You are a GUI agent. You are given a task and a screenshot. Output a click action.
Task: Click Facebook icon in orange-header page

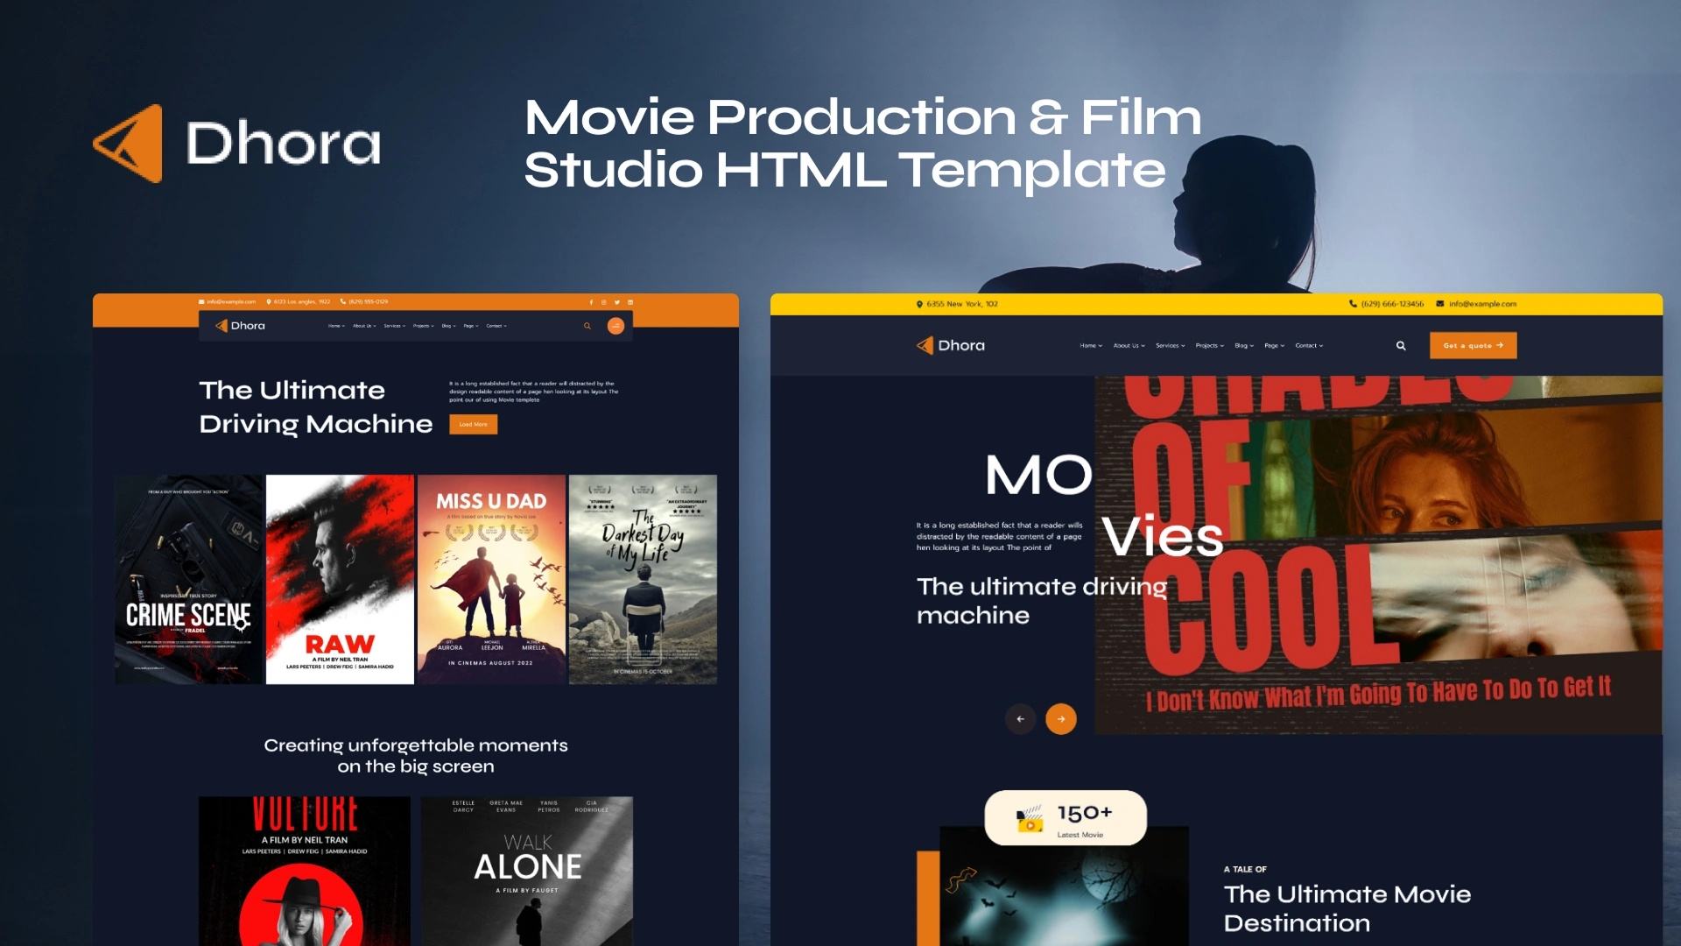coord(591,302)
